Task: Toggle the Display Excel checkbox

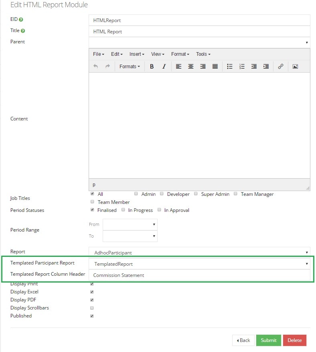Action: (92, 292)
